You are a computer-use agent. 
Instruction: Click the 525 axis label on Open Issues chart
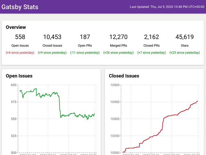click(x=13, y=136)
